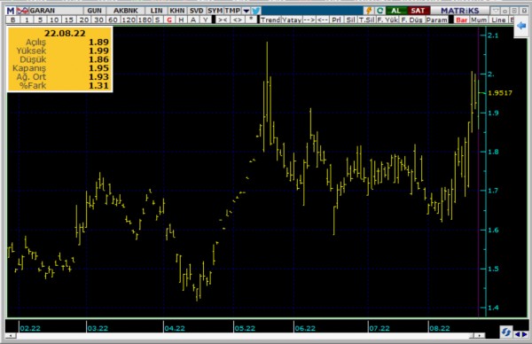Screen dimensions: 532x344
Task: Click the green AL buy button
Action: coord(395,11)
